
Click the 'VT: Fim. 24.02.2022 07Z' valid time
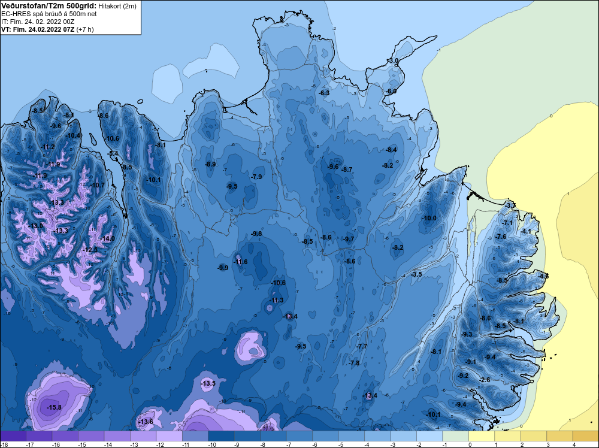[x=38, y=29]
